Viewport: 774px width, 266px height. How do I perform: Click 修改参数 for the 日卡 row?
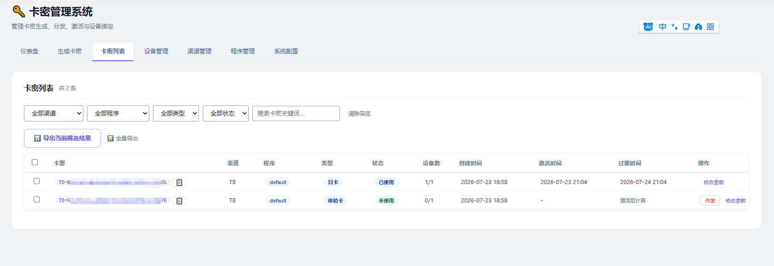point(714,182)
